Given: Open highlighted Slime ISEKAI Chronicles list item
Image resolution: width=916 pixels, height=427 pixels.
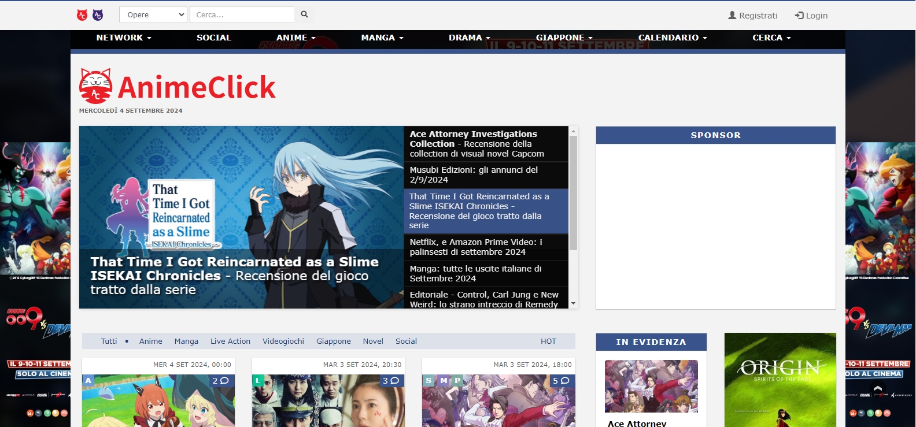Looking at the screenshot, I should (486, 211).
